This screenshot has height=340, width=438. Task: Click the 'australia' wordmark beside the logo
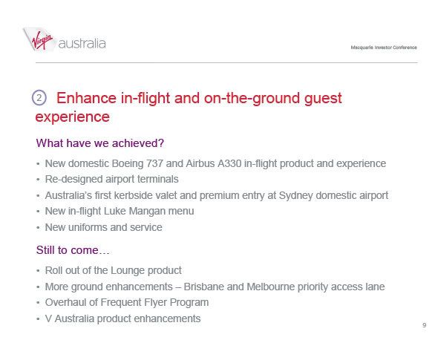click(82, 44)
